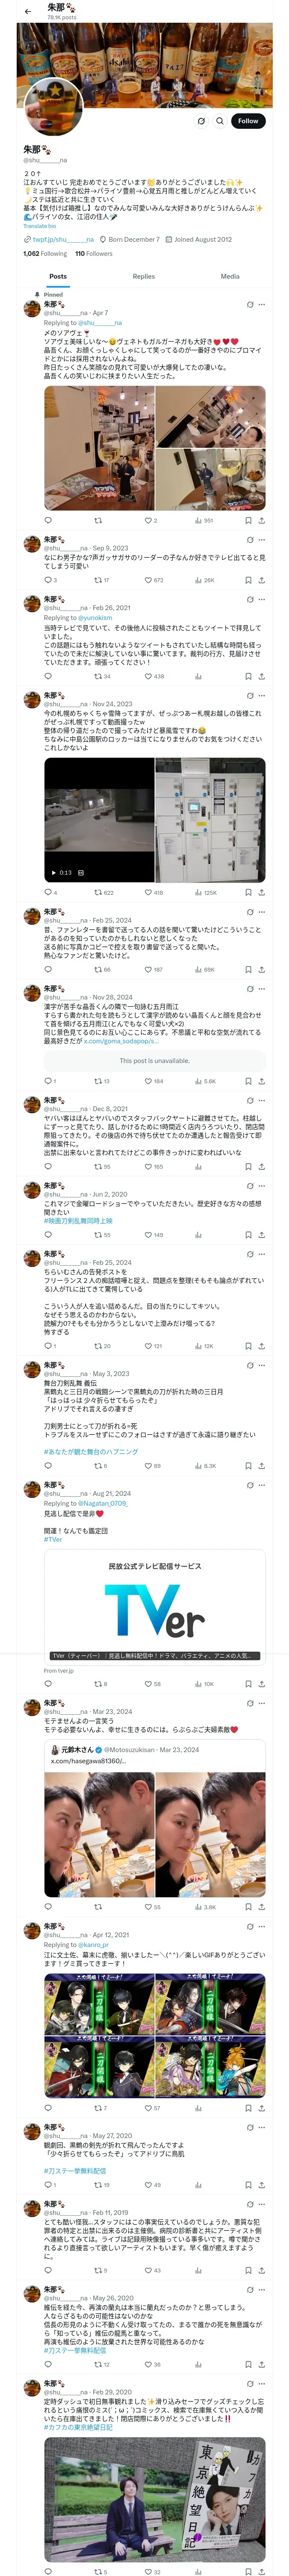
Task: Click the search icon beside Follow
Action: [x=219, y=121]
